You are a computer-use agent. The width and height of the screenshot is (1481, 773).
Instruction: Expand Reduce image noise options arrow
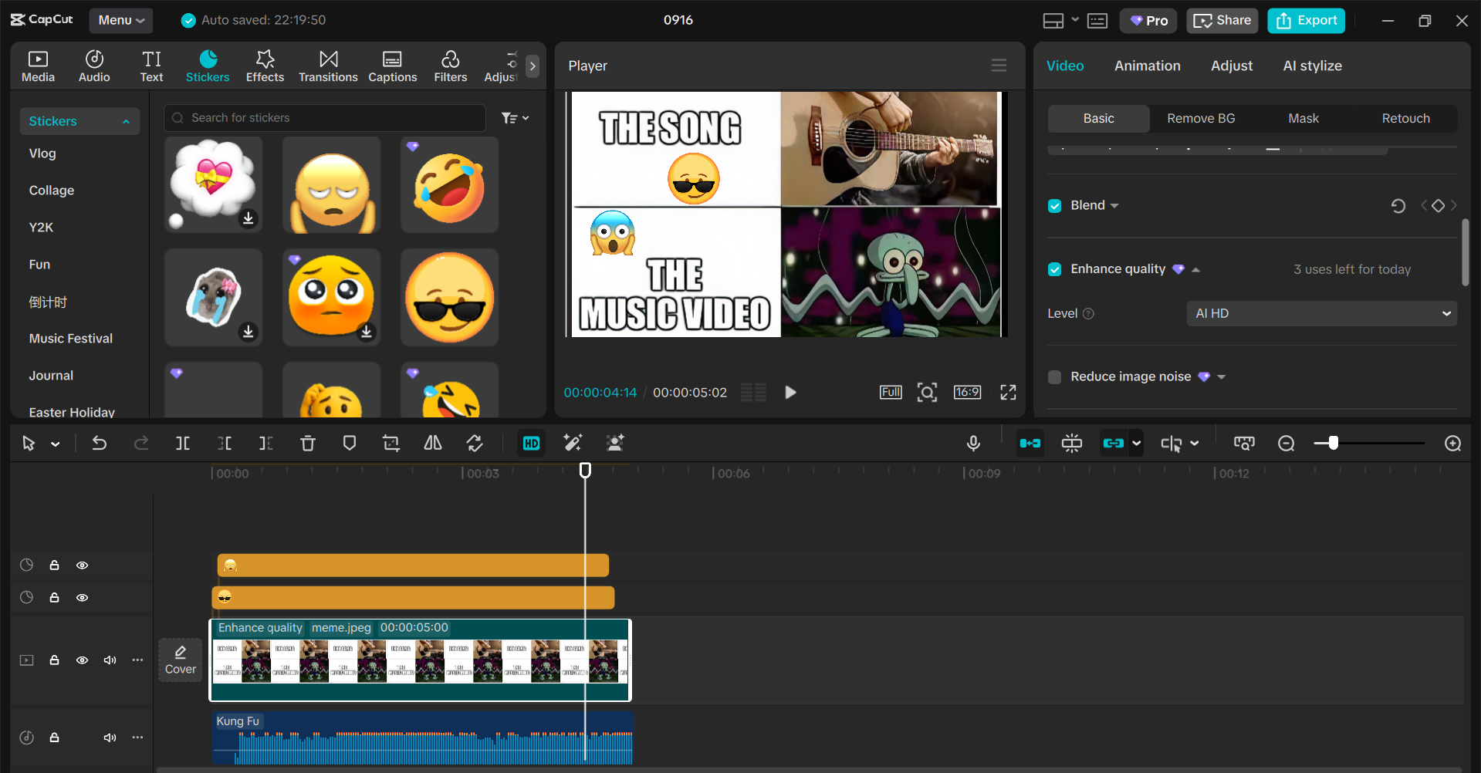1221,377
